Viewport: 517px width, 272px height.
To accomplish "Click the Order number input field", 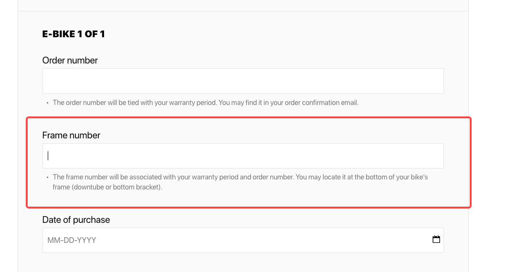I will [243, 81].
